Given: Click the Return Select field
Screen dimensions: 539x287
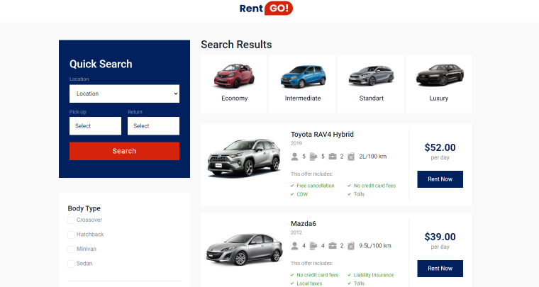Looking at the screenshot, I should [x=153, y=126].
